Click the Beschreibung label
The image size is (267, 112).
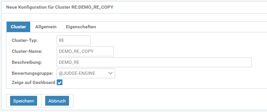(x=27, y=62)
